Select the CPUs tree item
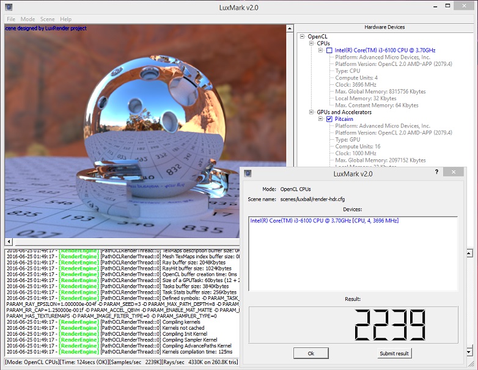478x370 pixels. point(323,43)
